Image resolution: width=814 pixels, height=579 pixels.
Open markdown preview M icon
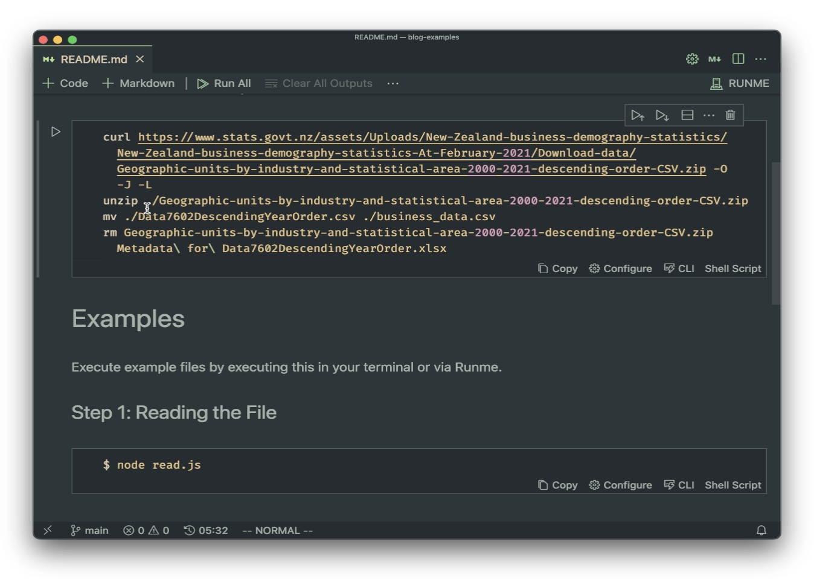pyautogui.click(x=715, y=59)
